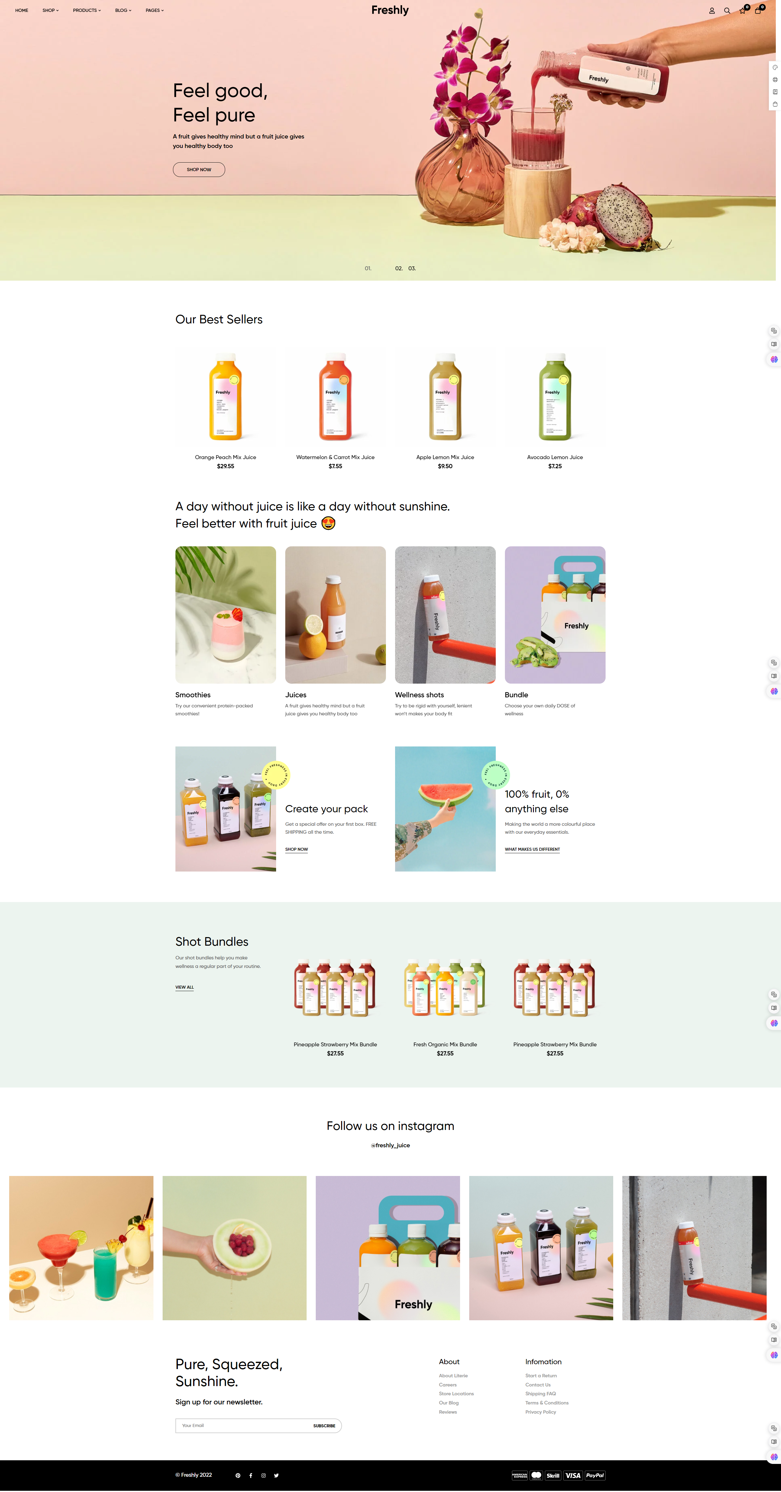The height and width of the screenshot is (1492, 781).
Task: Open the Blog menu item
Action: click(124, 10)
